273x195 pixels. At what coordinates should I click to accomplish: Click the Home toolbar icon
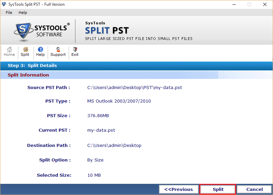[9, 51]
